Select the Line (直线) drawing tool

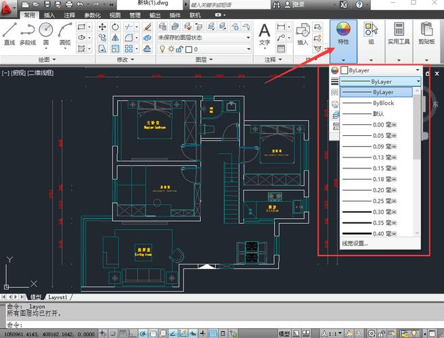[x=9, y=34]
